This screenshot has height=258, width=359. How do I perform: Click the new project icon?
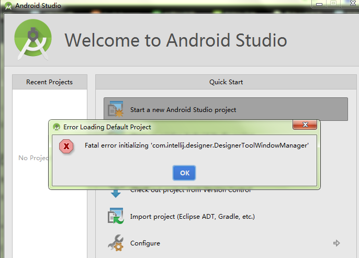(x=115, y=109)
